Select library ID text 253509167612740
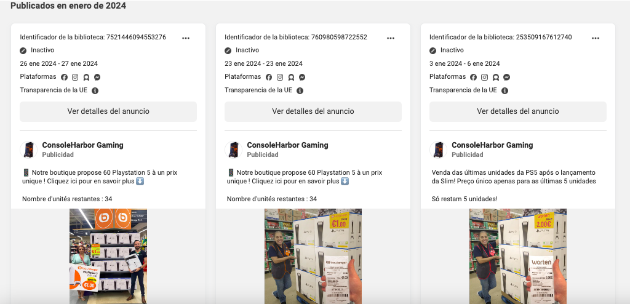630x304 pixels. point(544,37)
